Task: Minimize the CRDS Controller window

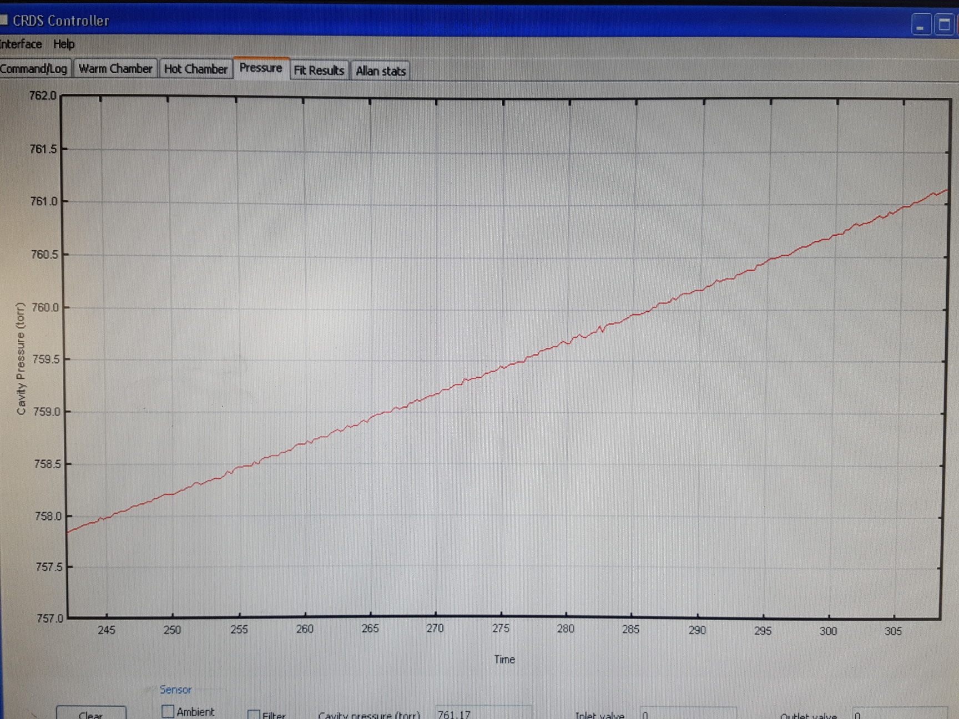Action: pos(921,24)
